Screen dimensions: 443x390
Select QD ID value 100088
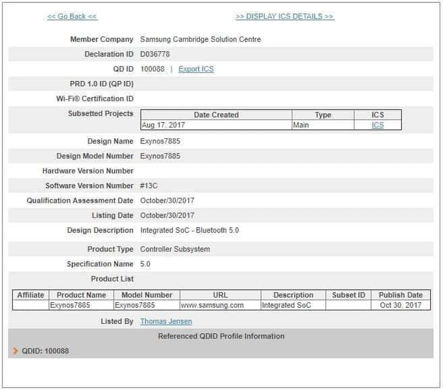[152, 69]
